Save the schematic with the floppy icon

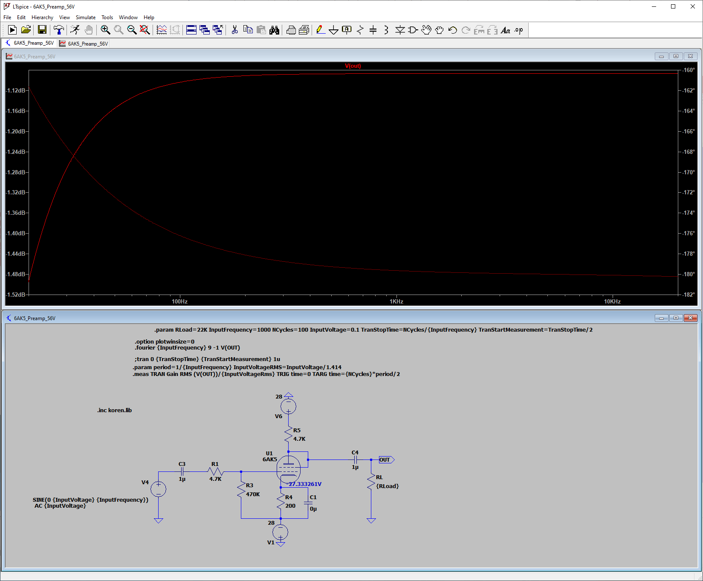coord(42,30)
